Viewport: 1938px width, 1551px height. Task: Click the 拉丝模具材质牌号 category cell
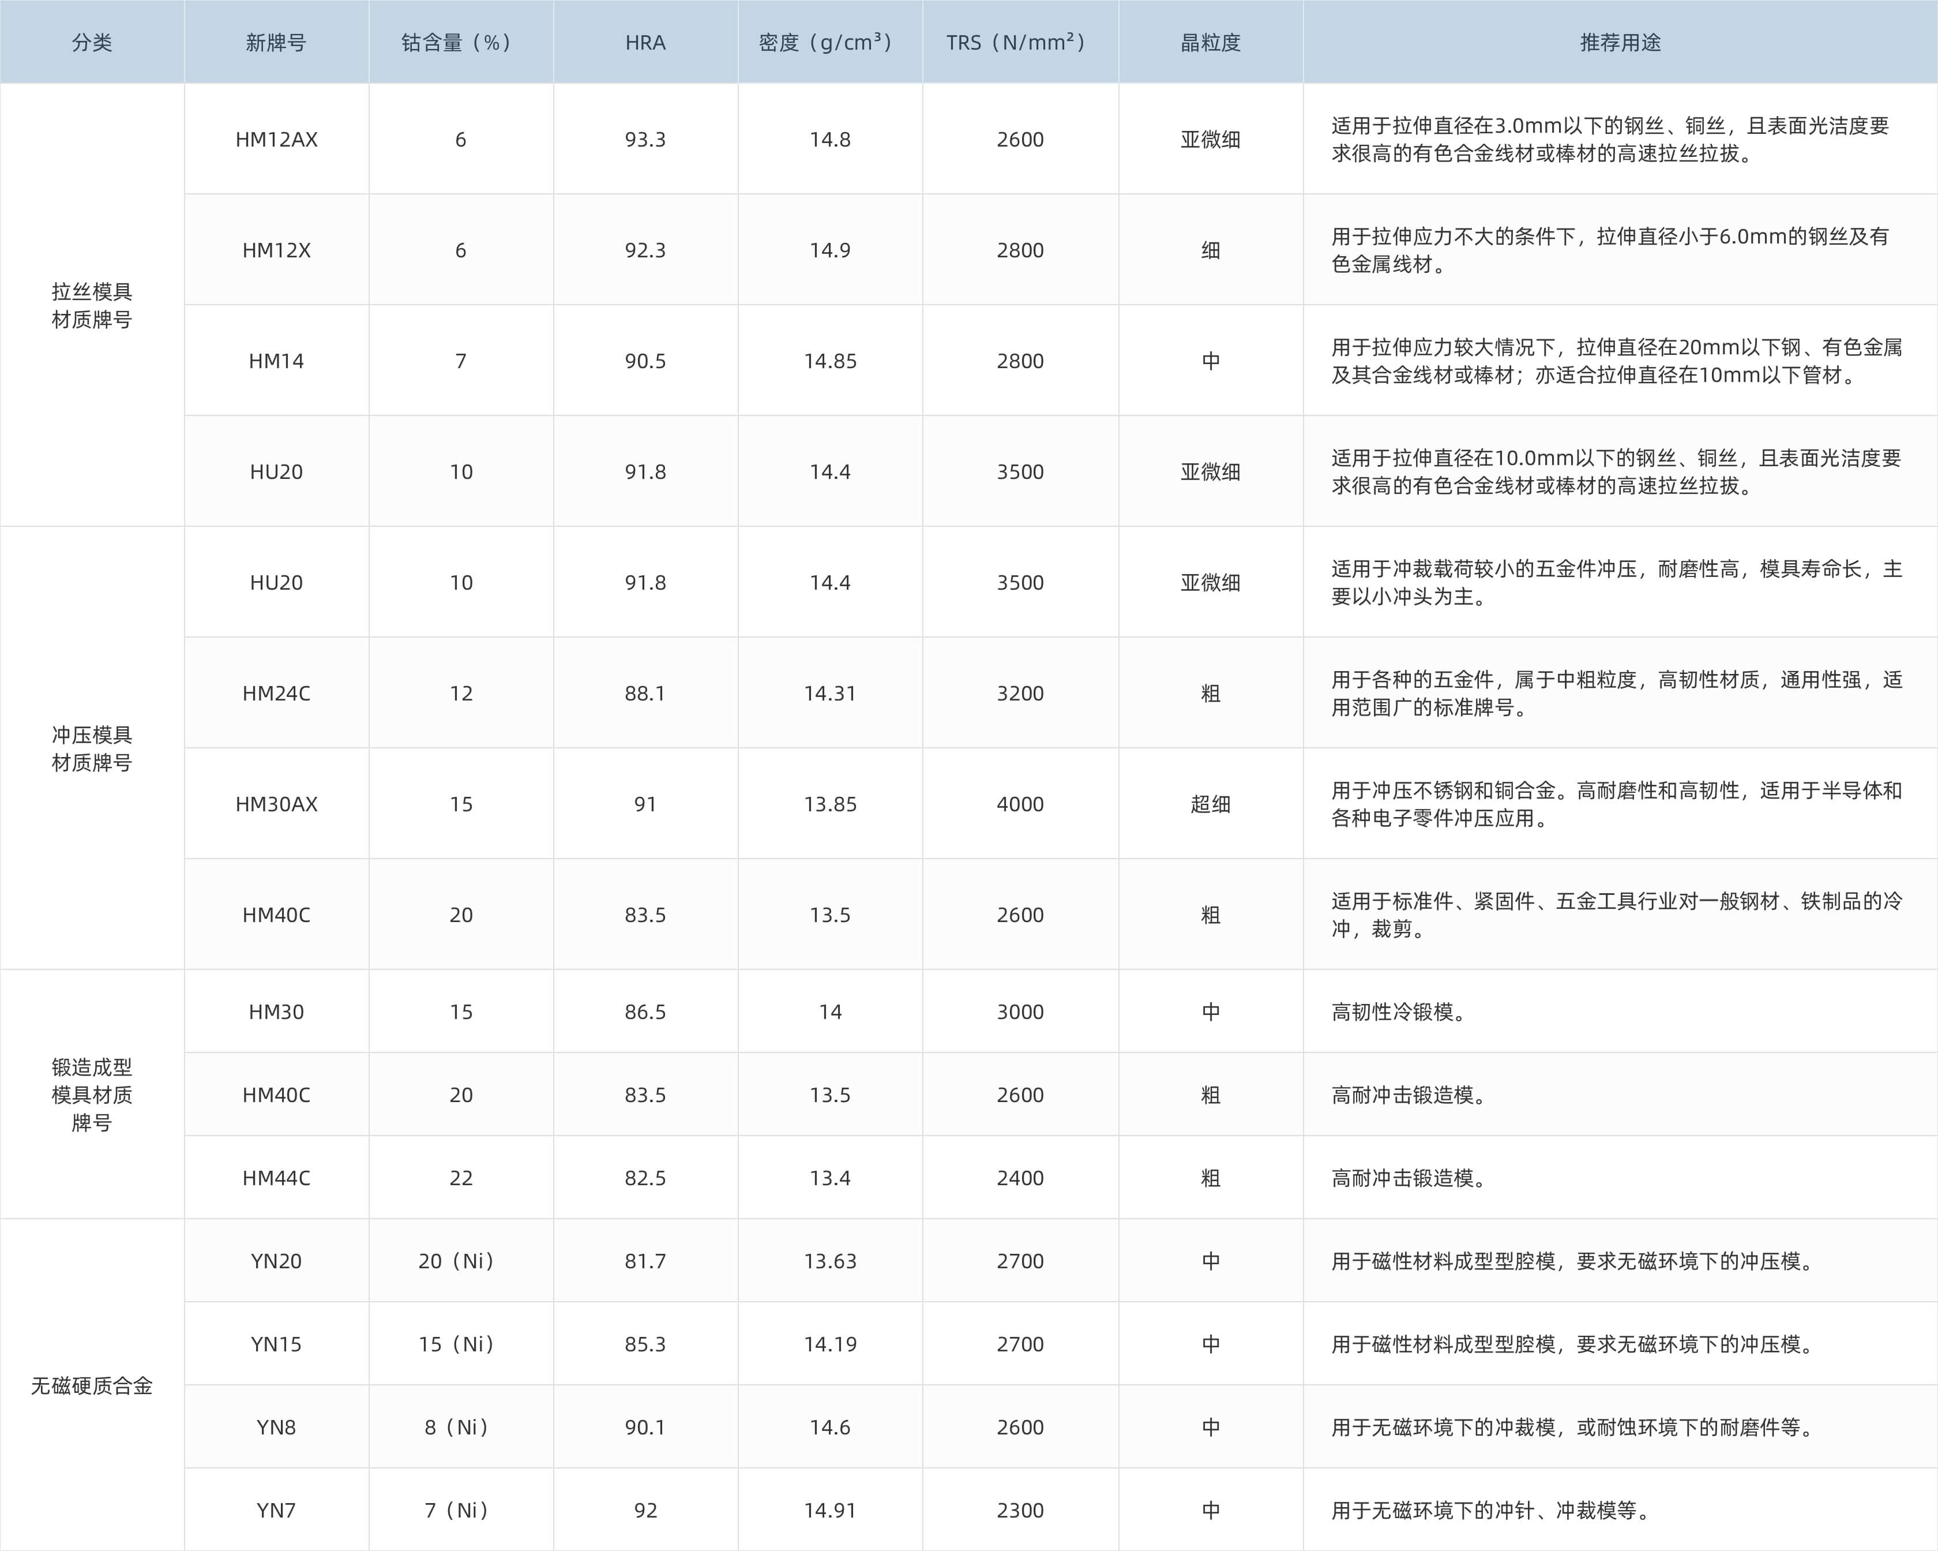pos(92,305)
